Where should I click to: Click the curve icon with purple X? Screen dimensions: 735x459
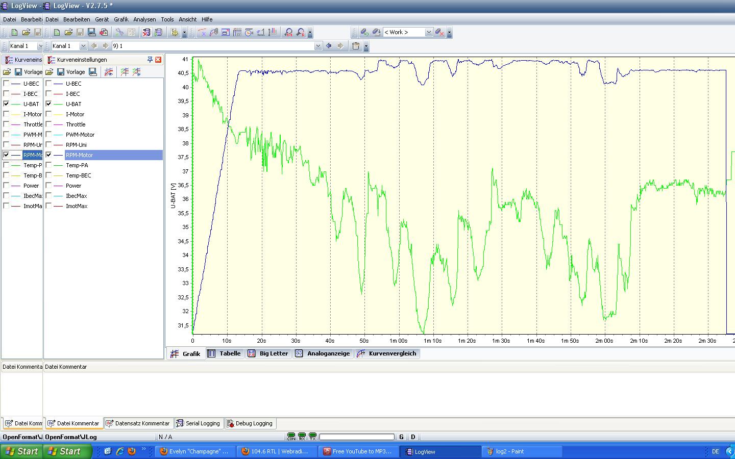tap(202, 32)
